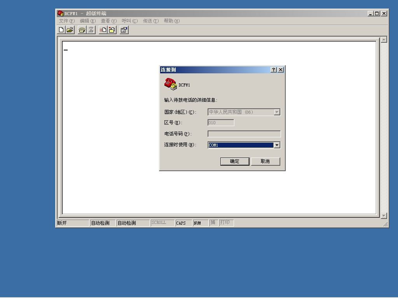Click the Open file toolbar icon

coord(70,30)
